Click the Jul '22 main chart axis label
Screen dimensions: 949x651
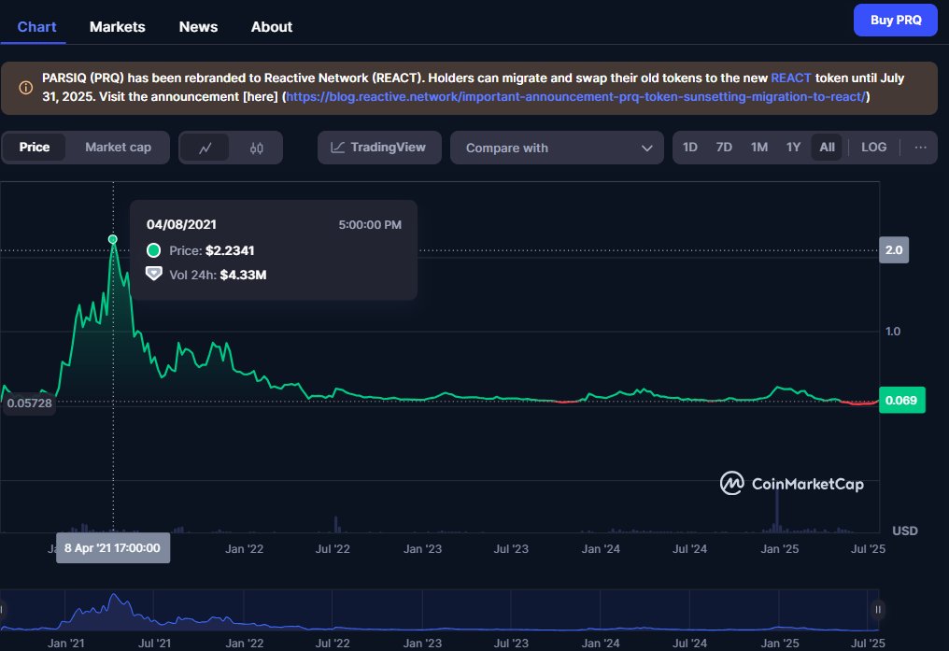coord(333,549)
